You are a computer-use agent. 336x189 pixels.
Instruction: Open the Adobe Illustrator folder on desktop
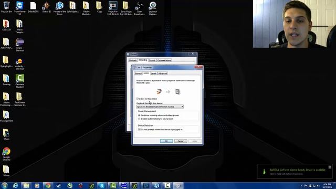click(x=86, y=8)
